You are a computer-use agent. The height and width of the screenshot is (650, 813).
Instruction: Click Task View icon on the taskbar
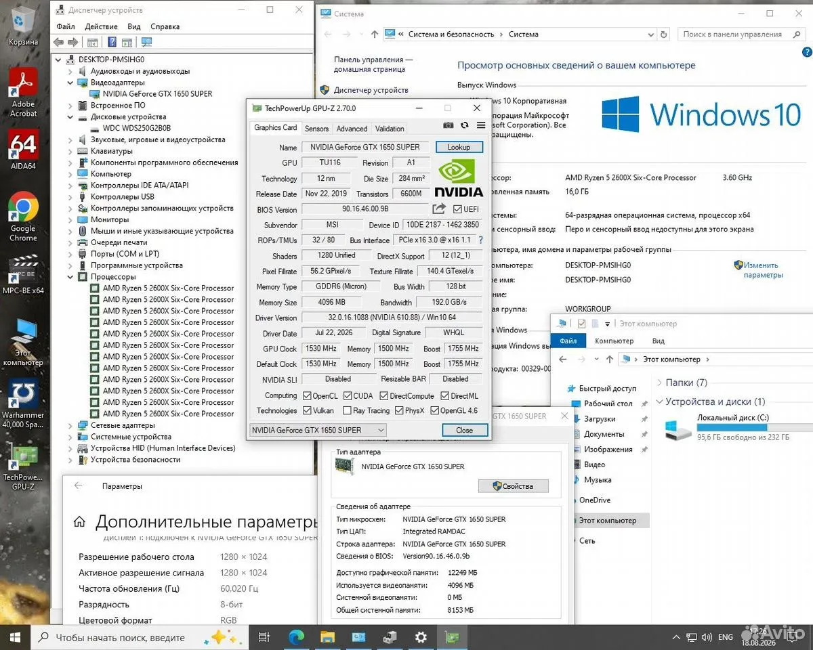265,637
